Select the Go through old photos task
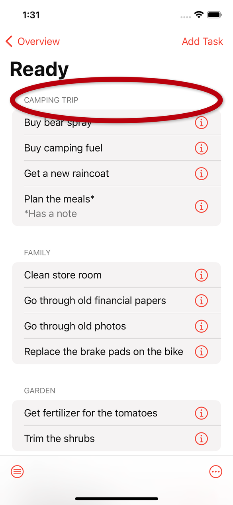The height and width of the screenshot is (505, 233). coord(116,326)
